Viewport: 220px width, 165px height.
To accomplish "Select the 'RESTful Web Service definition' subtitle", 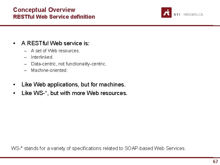I will pos(54,17).
